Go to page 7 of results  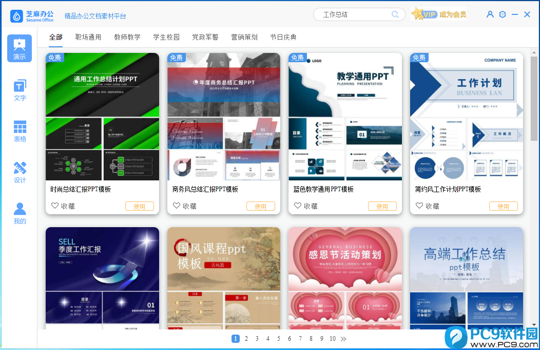click(x=300, y=339)
